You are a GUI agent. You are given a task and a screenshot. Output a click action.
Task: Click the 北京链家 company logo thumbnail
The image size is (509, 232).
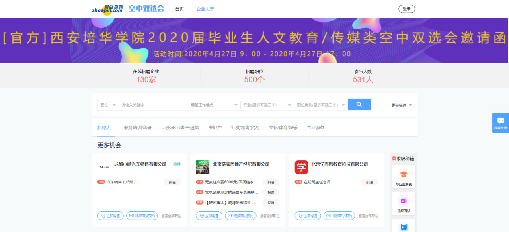point(203,167)
